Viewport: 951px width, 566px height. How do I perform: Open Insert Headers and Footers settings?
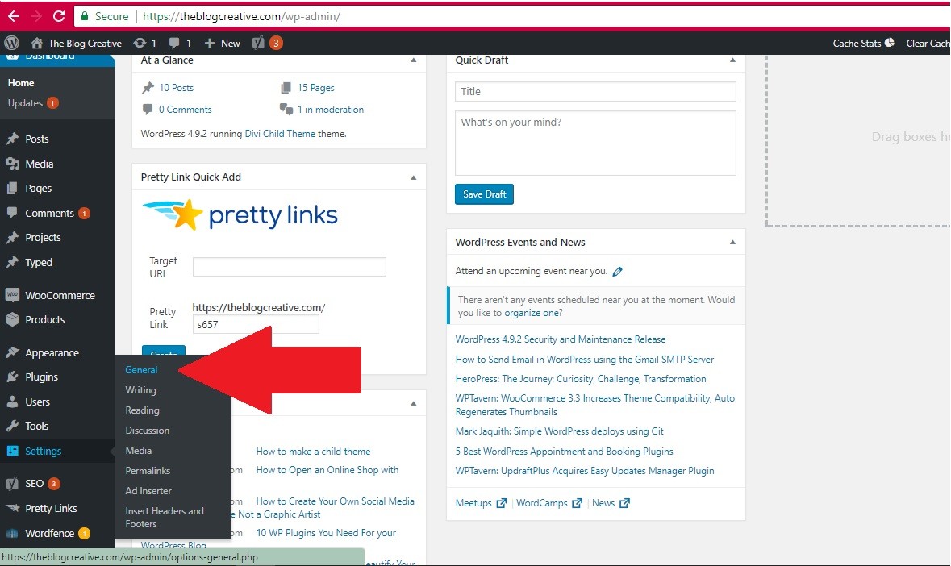165,518
